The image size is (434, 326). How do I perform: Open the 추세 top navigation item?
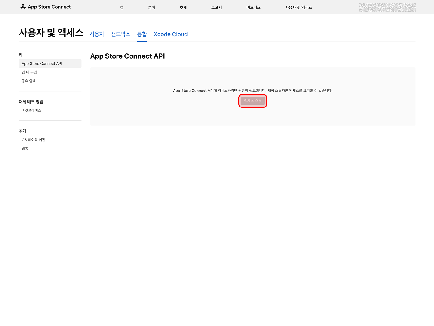point(183,7)
